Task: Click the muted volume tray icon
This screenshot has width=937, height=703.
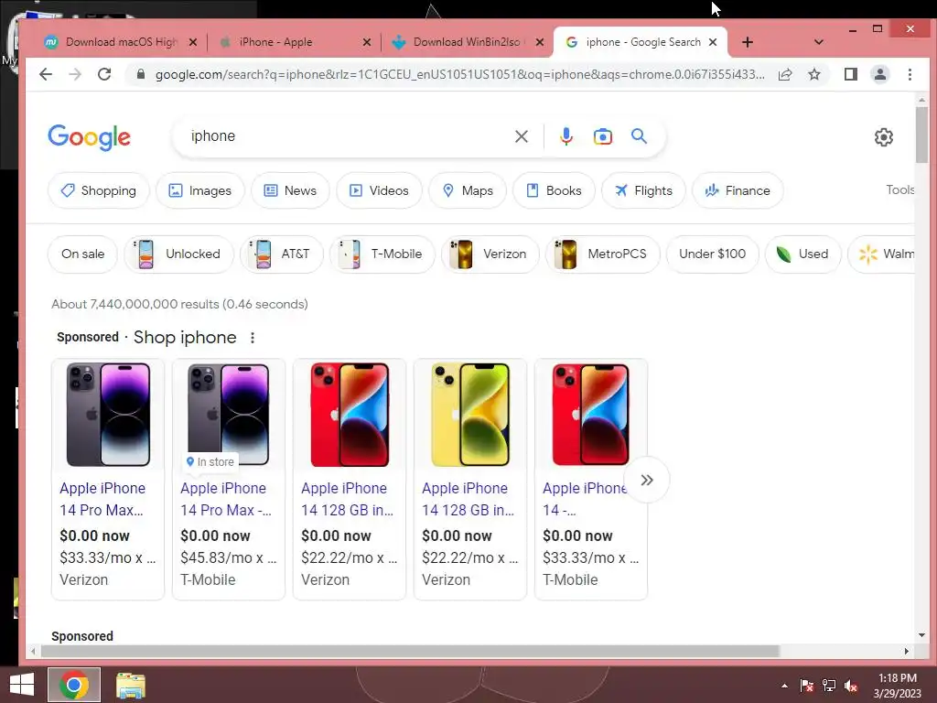Action: (x=851, y=686)
